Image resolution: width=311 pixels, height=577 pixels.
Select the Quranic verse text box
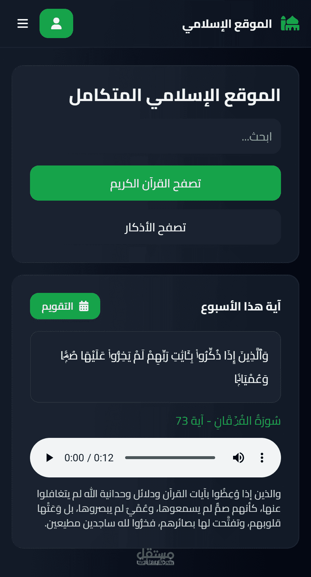(x=155, y=367)
